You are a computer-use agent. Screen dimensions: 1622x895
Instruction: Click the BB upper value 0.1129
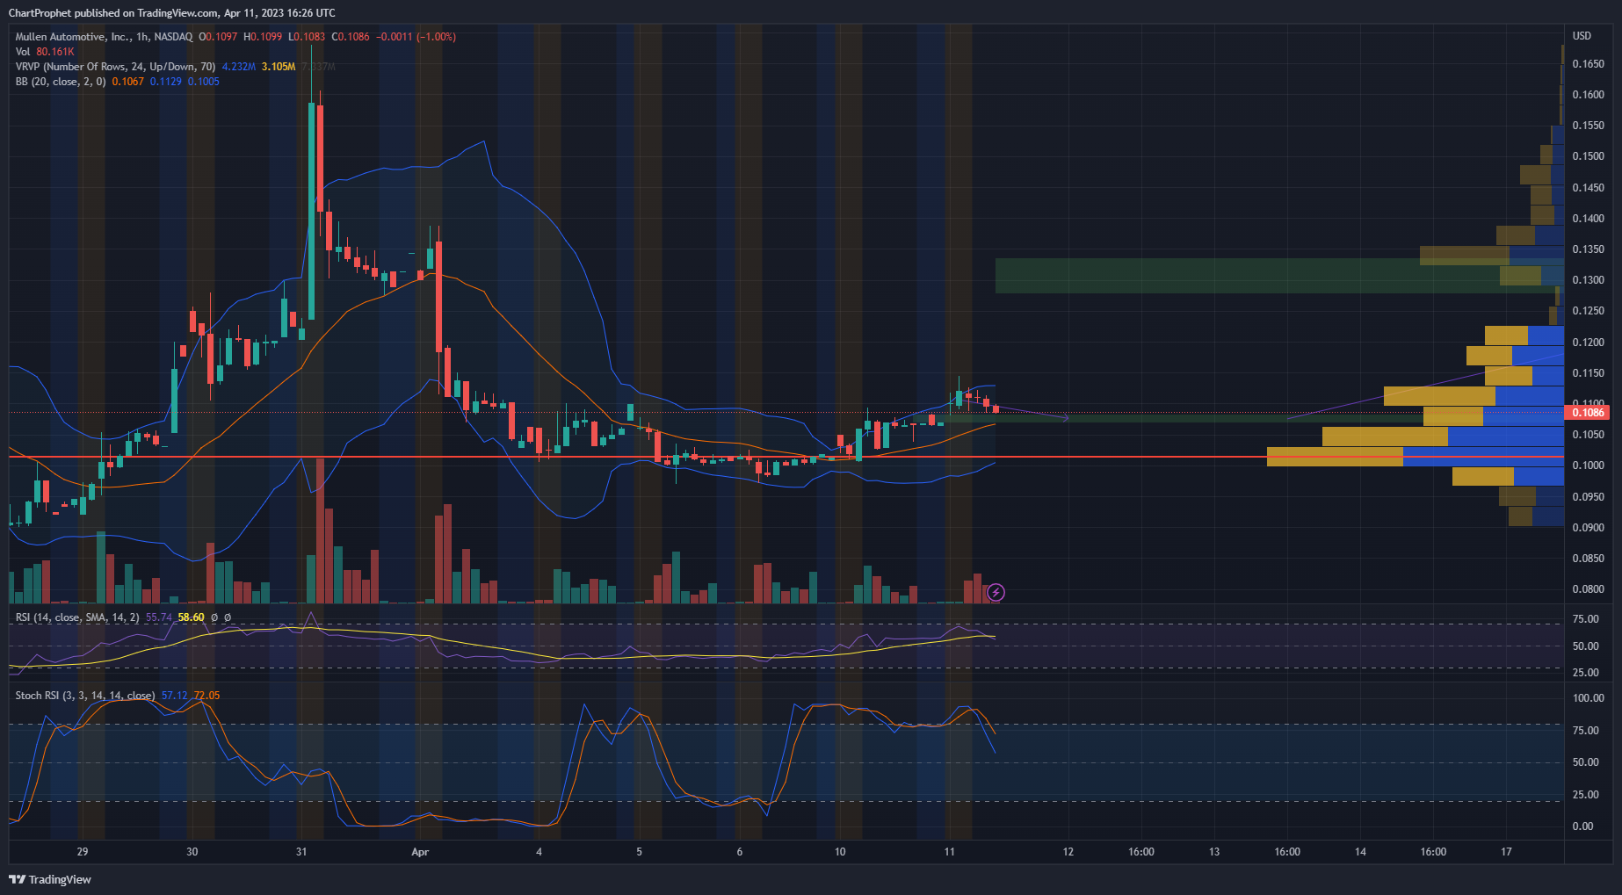tap(165, 82)
